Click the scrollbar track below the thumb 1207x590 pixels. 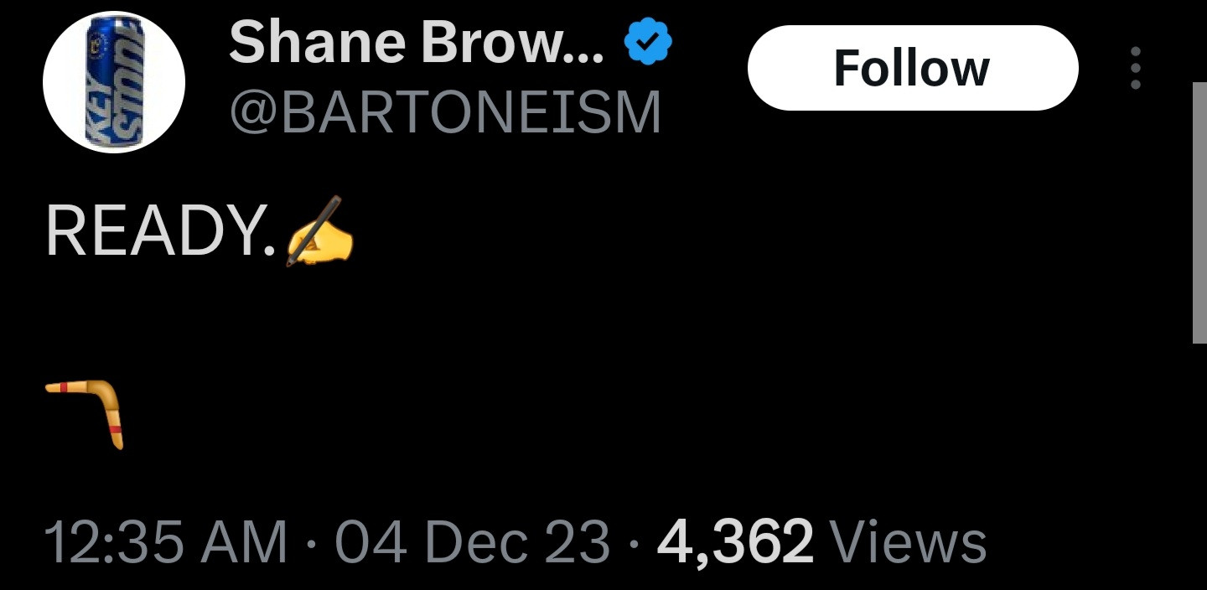point(1199,467)
